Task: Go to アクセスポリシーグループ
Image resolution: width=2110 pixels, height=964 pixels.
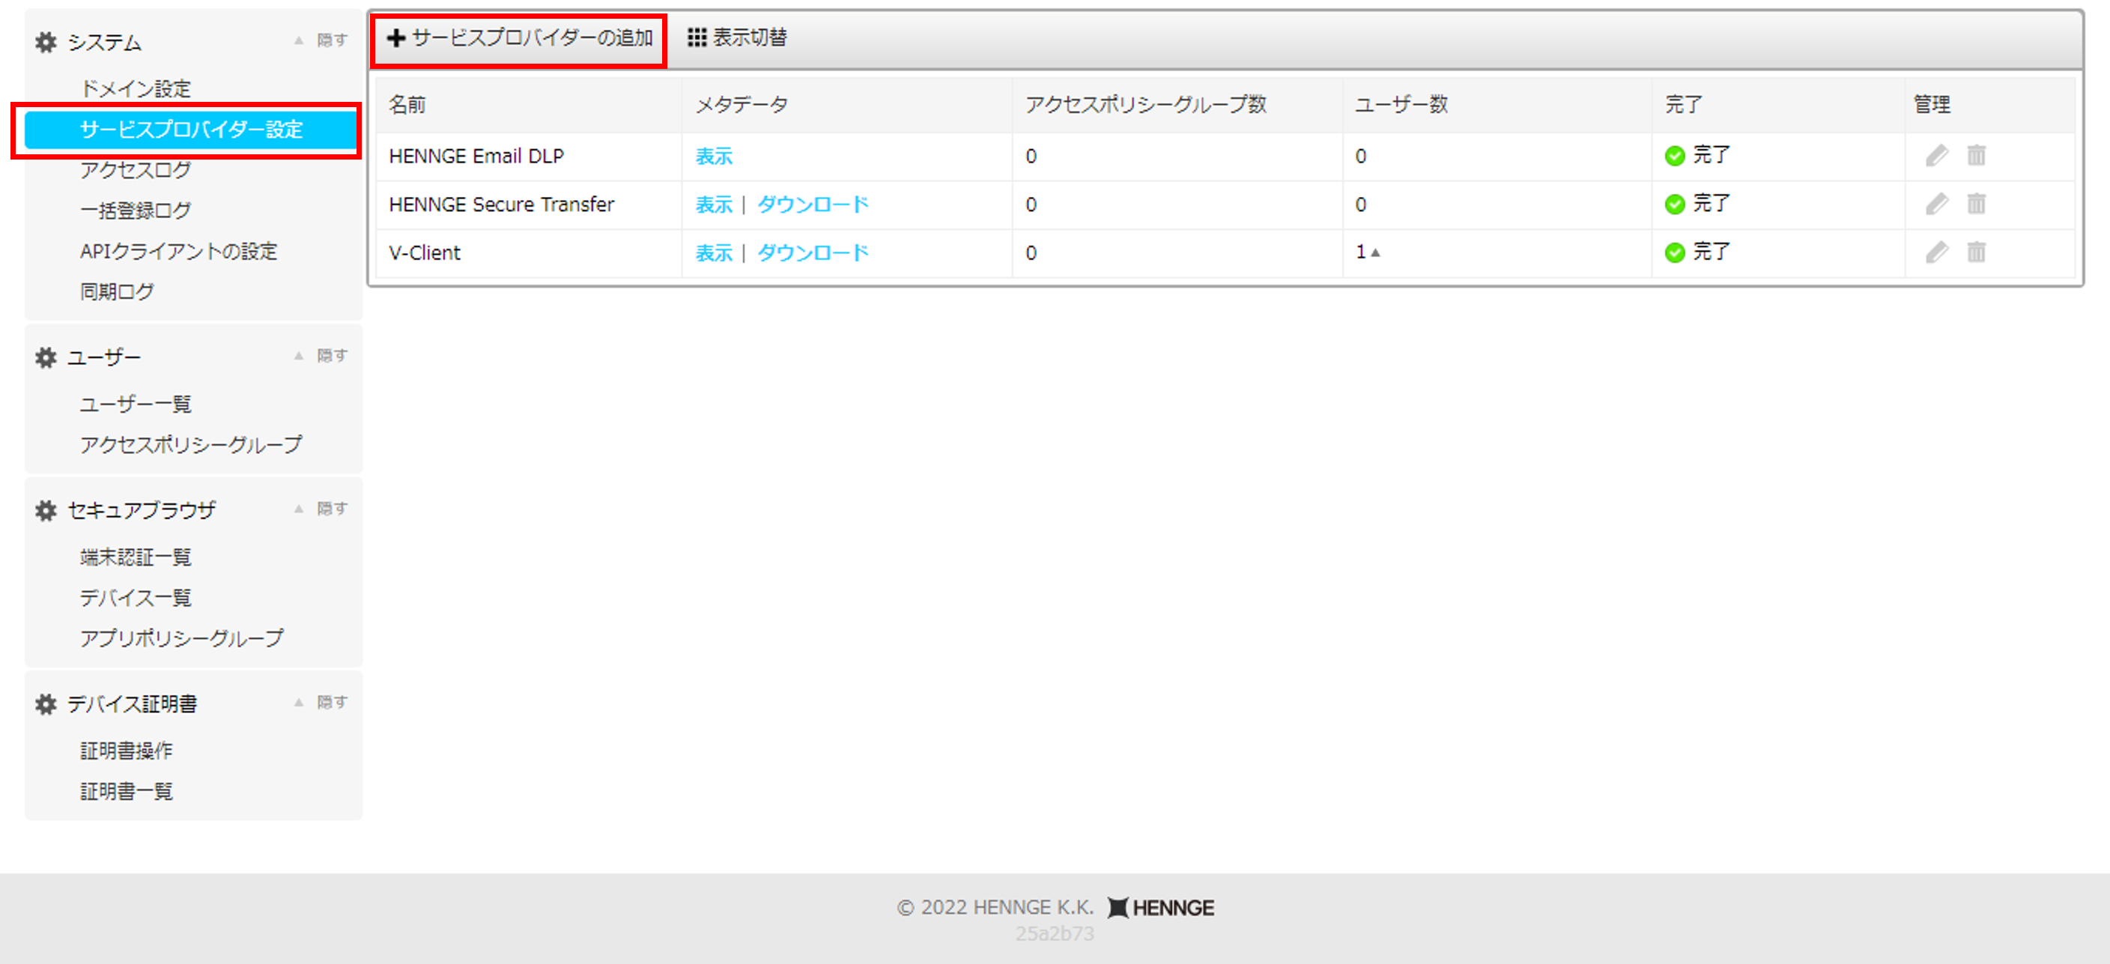Action: pos(191,445)
